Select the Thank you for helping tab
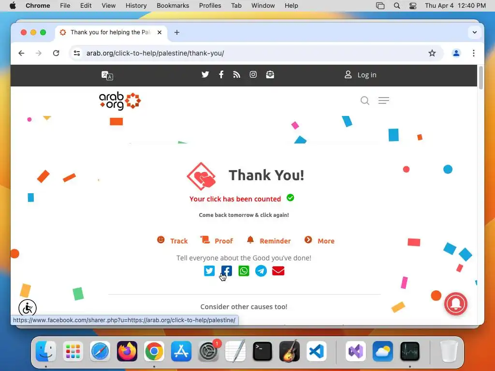 (x=111, y=32)
